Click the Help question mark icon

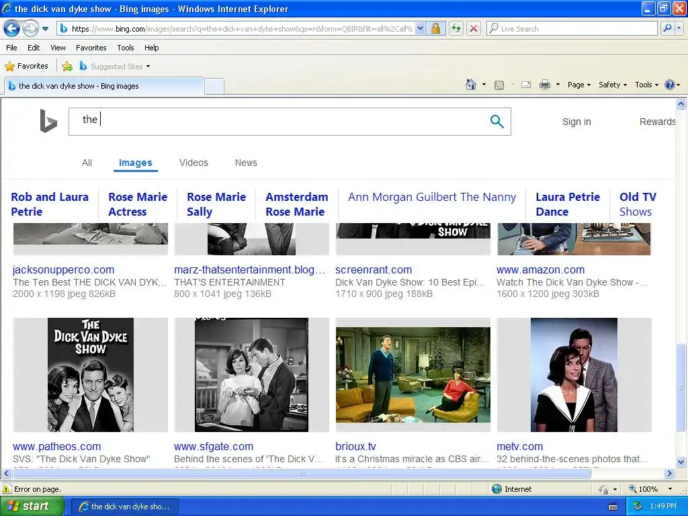coord(670,85)
